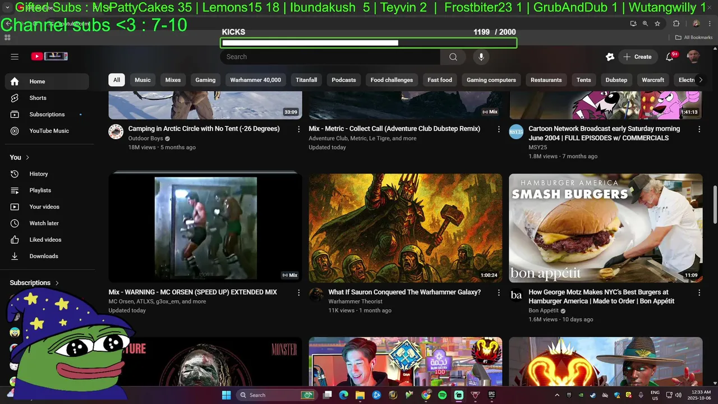The height and width of the screenshot is (404, 718).
Task: Open options for MC ORSEN mix
Action: 298,293
